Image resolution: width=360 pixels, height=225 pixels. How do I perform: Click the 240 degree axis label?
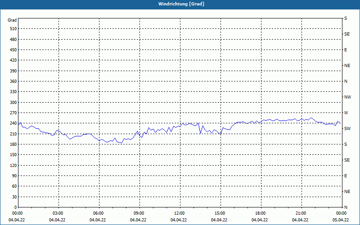click(x=13, y=123)
